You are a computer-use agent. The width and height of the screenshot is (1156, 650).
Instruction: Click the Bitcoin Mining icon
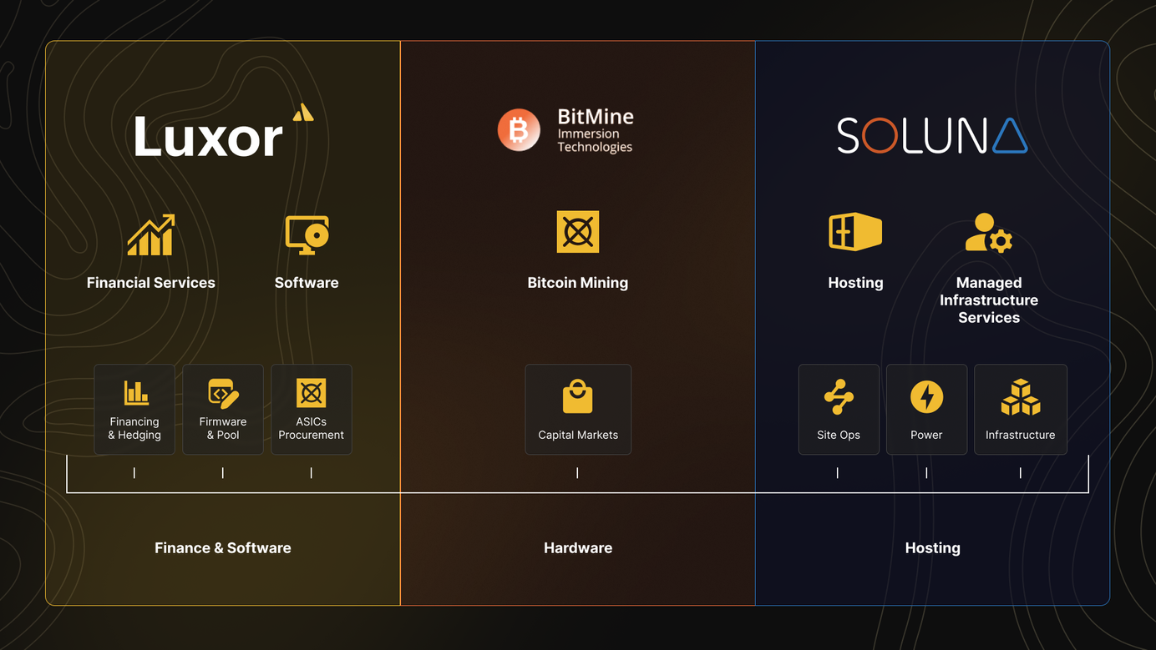point(578,232)
